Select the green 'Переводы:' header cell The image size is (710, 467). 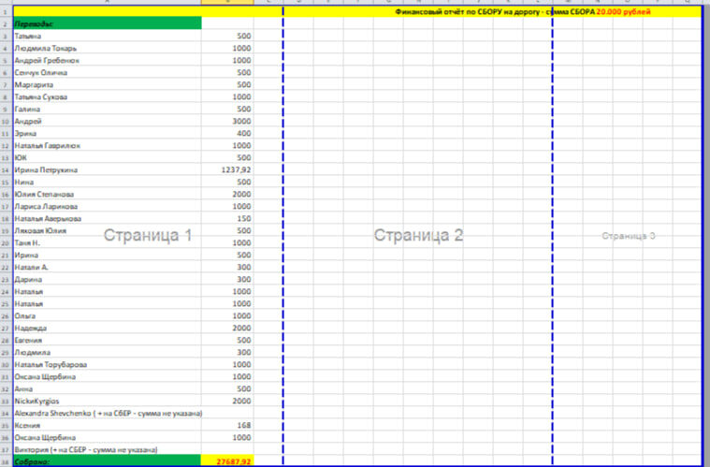[x=108, y=23]
